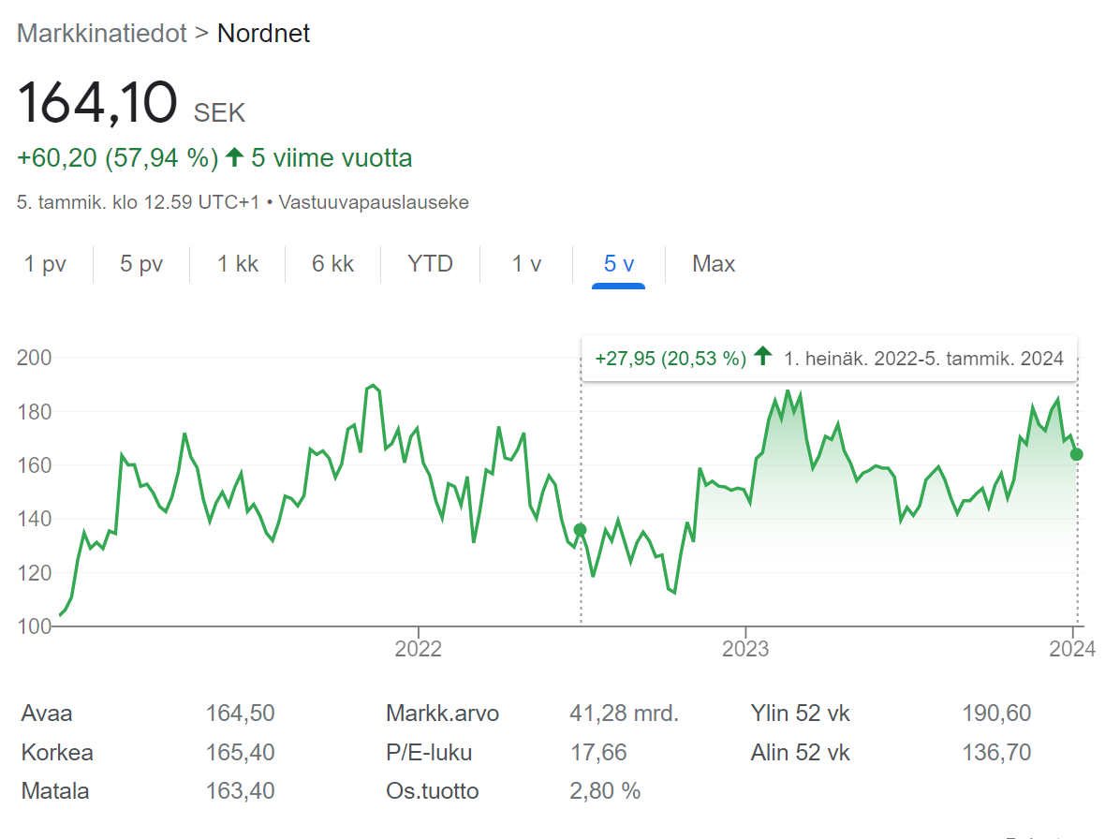
Task: Click the Korkea label
Action: click(x=57, y=752)
